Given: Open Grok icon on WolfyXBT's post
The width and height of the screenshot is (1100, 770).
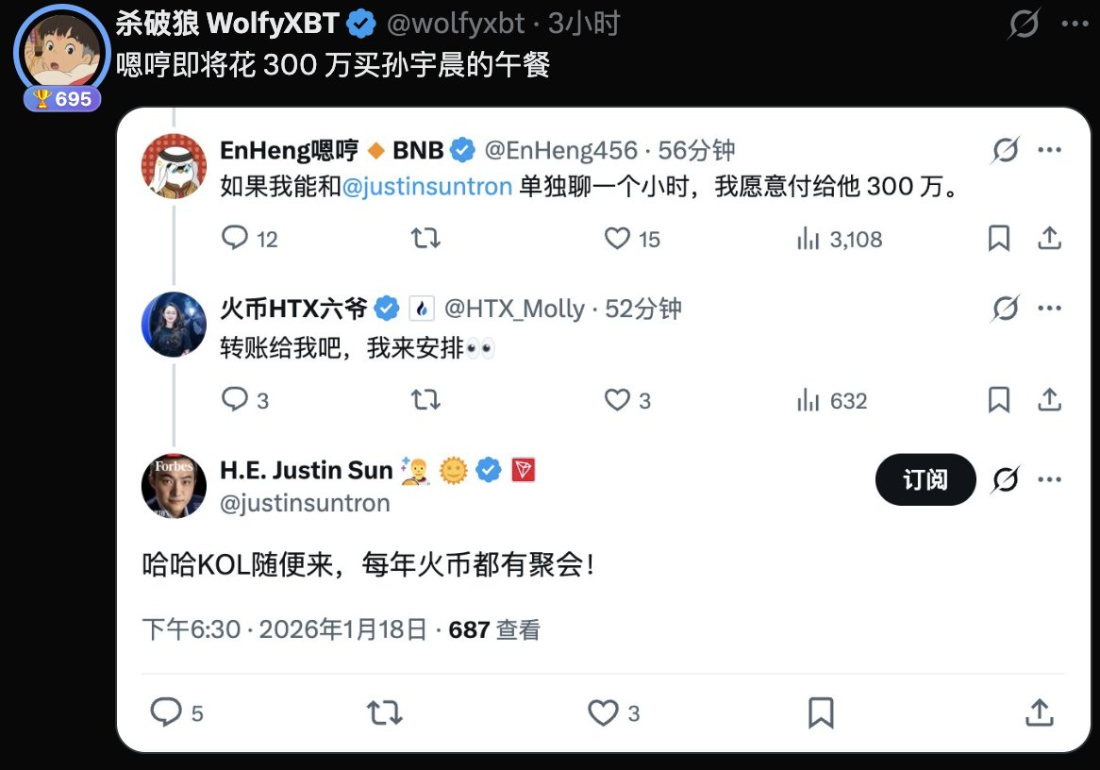Looking at the screenshot, I should point(1024,24).
